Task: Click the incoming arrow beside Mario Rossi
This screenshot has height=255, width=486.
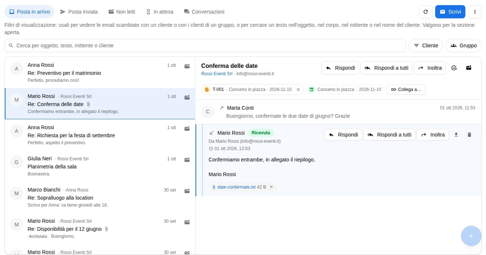Action: point(212,133)
